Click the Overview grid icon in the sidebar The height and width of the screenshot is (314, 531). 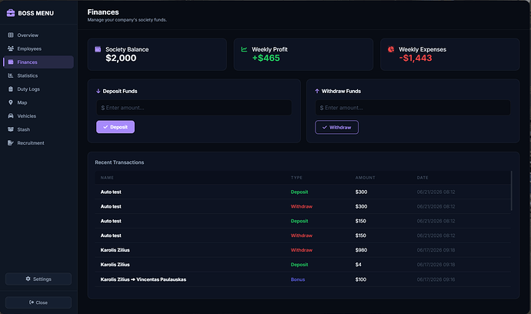pos(11,35)
